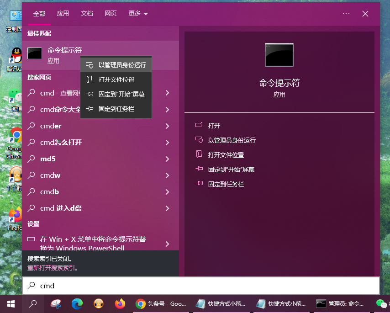The image size is (390, 313).
Task: Select the md5 search result
Action: click(100, 159)
